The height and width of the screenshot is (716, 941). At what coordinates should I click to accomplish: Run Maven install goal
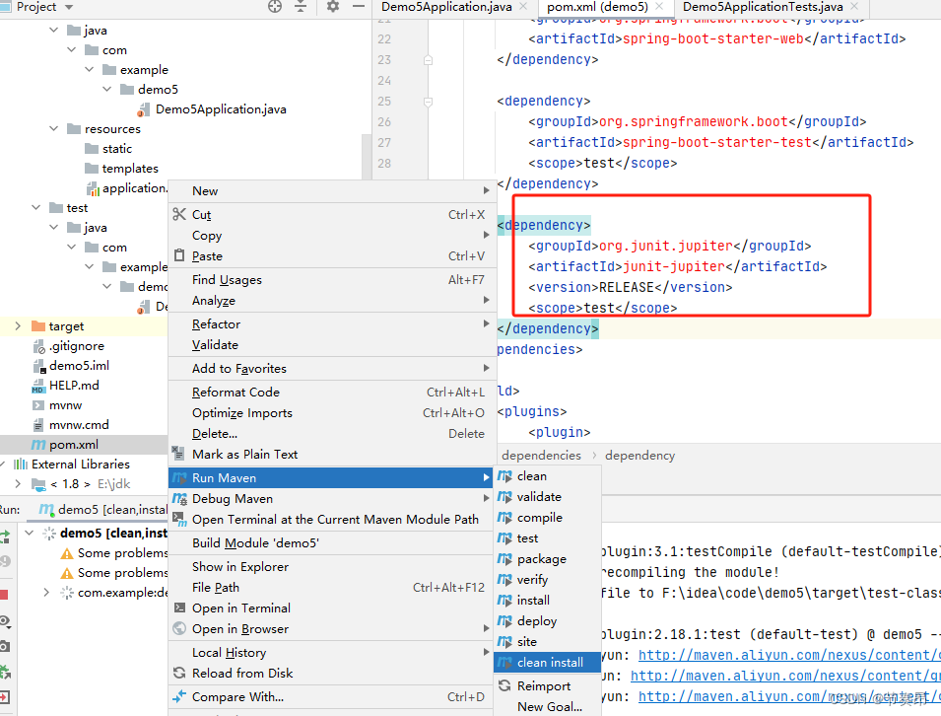coord(547,601)
